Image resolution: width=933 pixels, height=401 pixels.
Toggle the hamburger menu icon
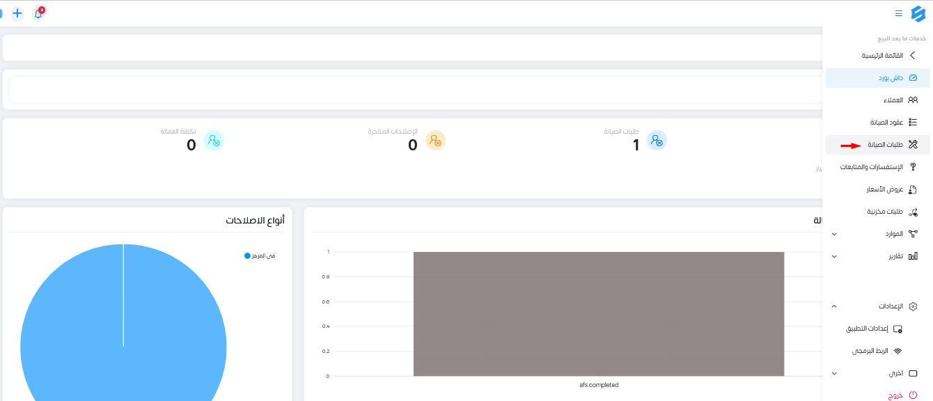pyautogui.click(x=899, y=13)
